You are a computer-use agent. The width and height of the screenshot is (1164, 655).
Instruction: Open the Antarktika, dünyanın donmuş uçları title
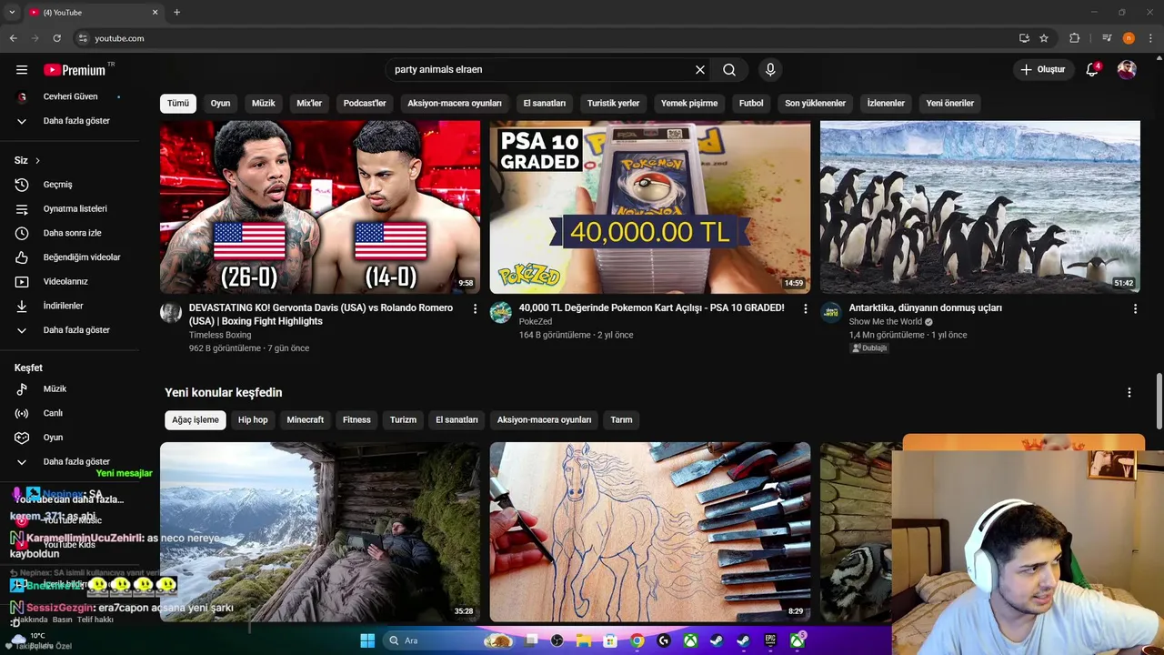[926, 307]
